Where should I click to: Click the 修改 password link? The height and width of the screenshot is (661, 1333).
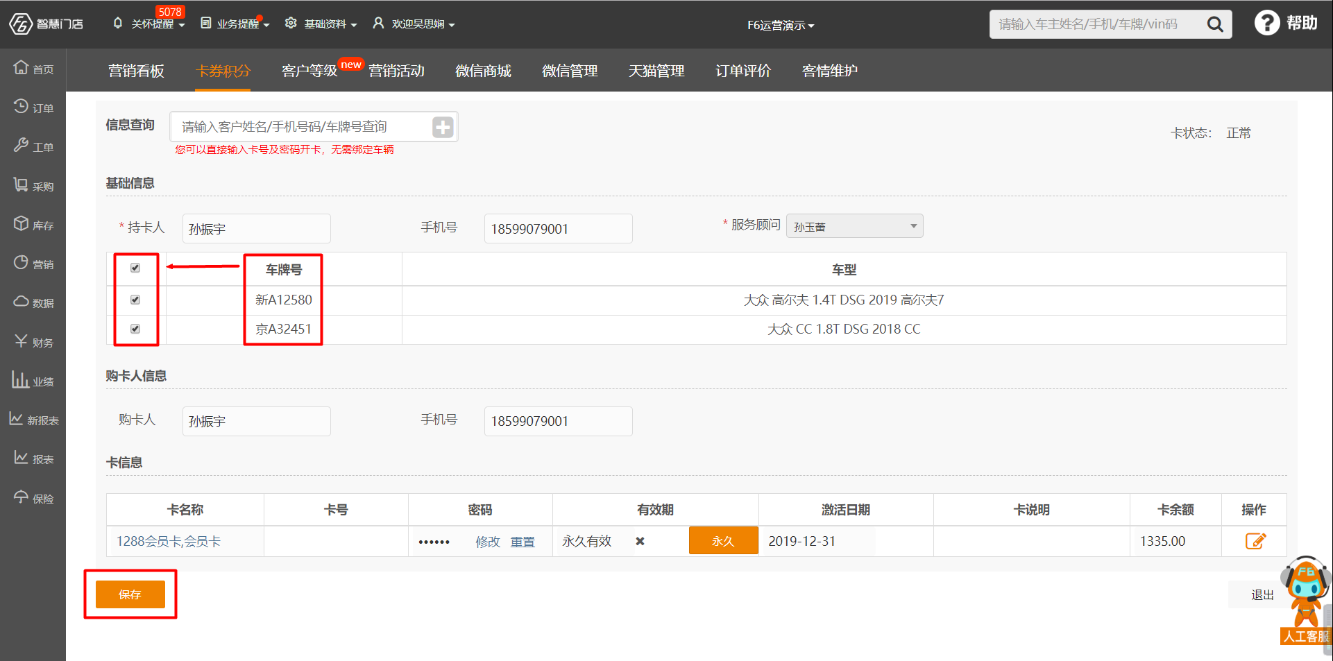coord(488,542)
